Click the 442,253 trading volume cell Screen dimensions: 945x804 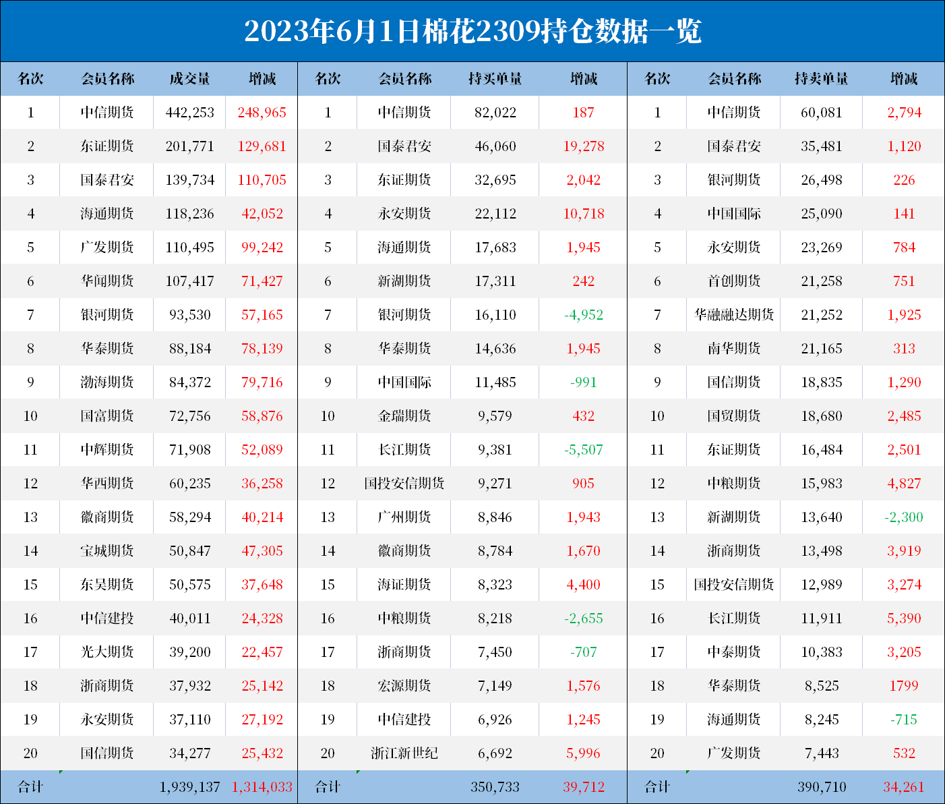189,113
